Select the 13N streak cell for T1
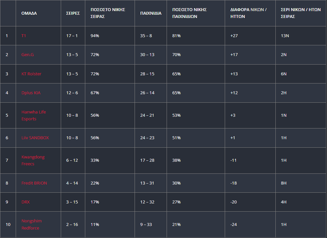327x238 pixels. click(x=301, y=36)
